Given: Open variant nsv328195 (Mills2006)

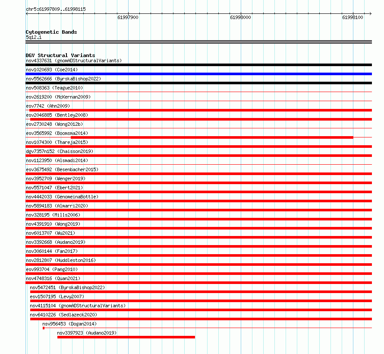Looking at the screenshot, I should coord(53,215).
